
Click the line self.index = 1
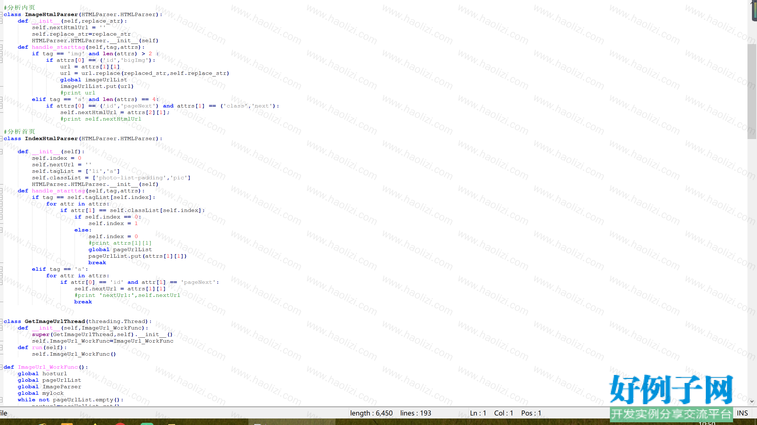pos(113,223)
